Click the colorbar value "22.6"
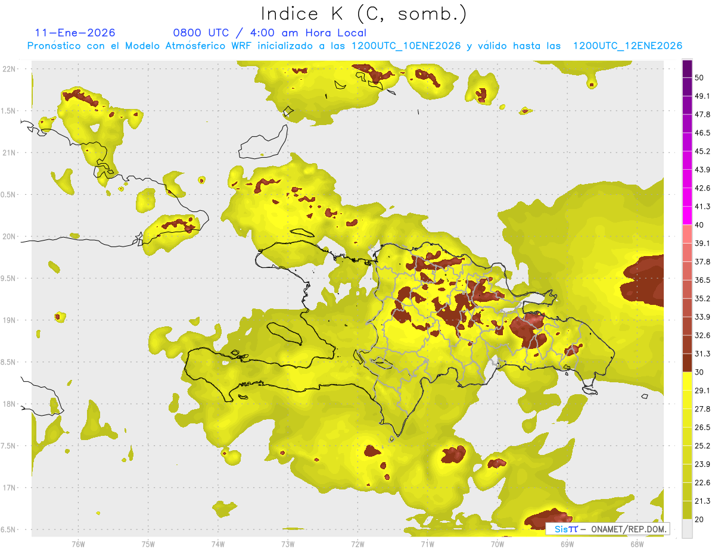The width and height of the screenshot is (715, 552). click(703, 482)
